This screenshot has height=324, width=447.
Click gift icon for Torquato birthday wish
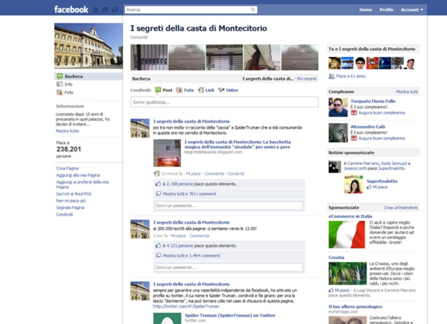click(x=354, y=112)
